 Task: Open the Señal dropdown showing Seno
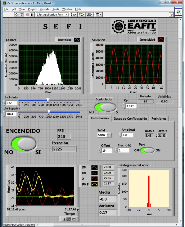click(104, 135)
